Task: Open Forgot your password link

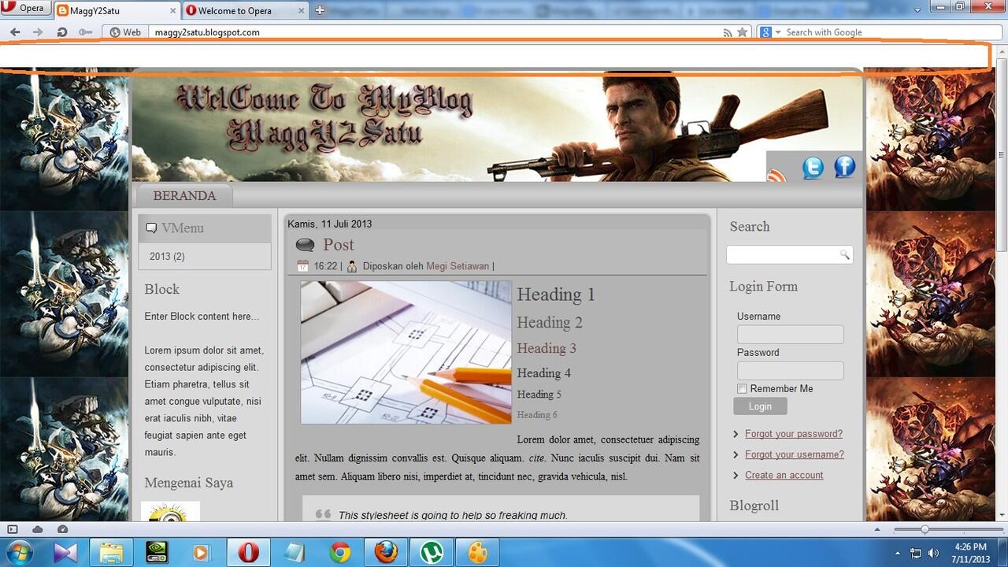Action: [794, 434]
